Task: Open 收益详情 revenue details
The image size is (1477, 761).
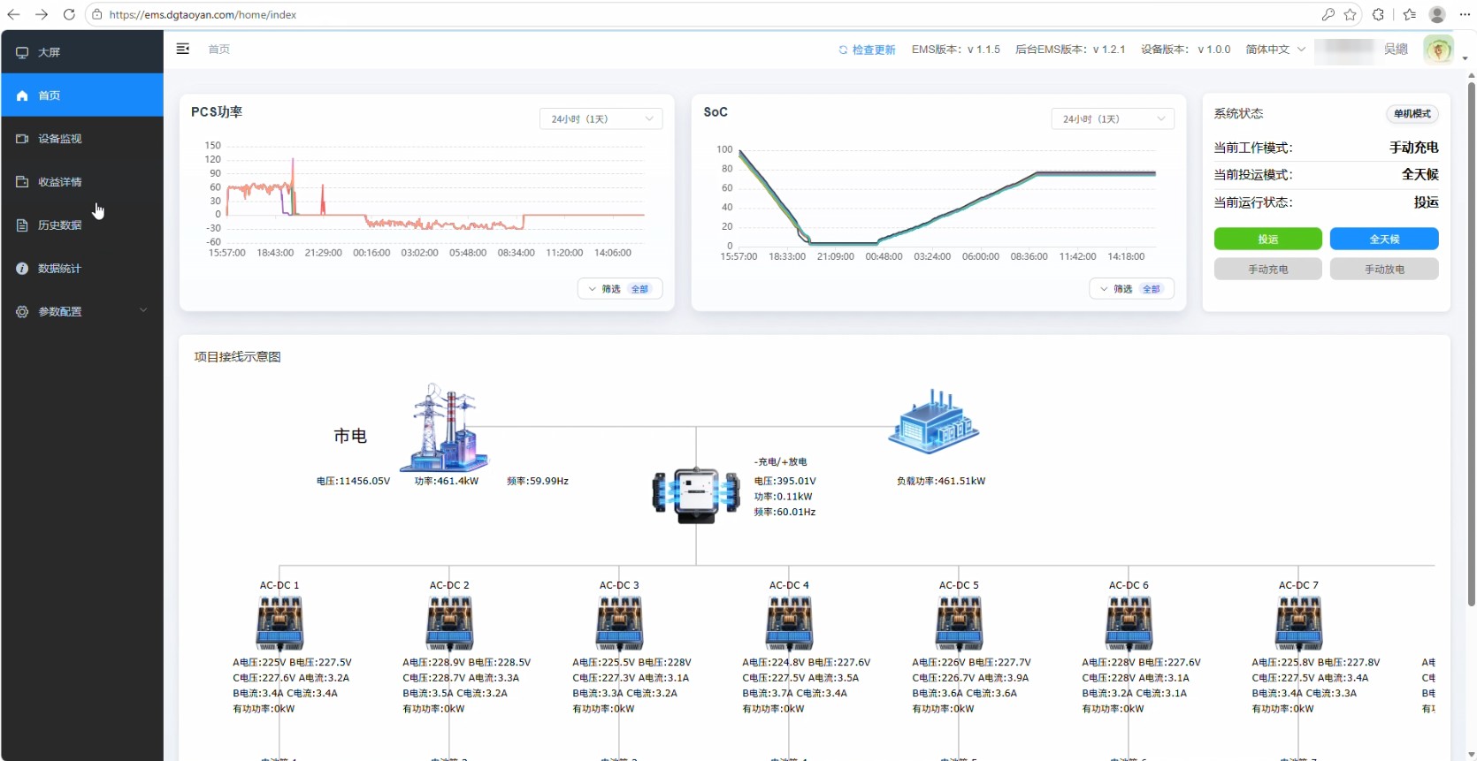Action: (x=82, y=182)
